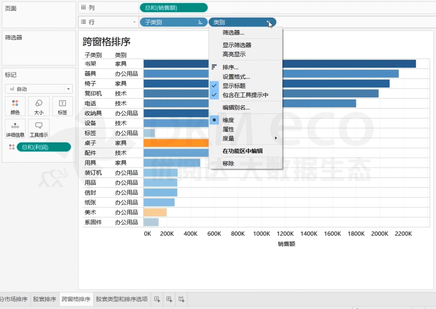The height and width of the screenshot is (309, 436).
Task: Click the 行 shelf dropdown arrow
Action: [134, 22]
